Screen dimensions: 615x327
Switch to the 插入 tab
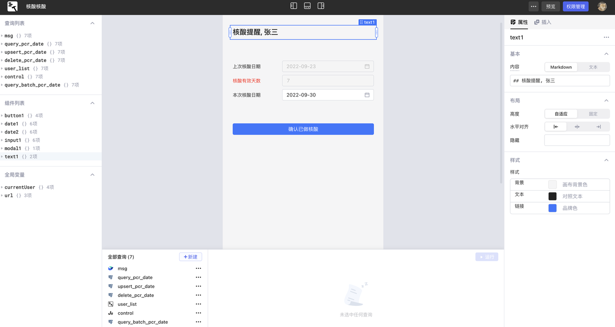tap(543, 22)
